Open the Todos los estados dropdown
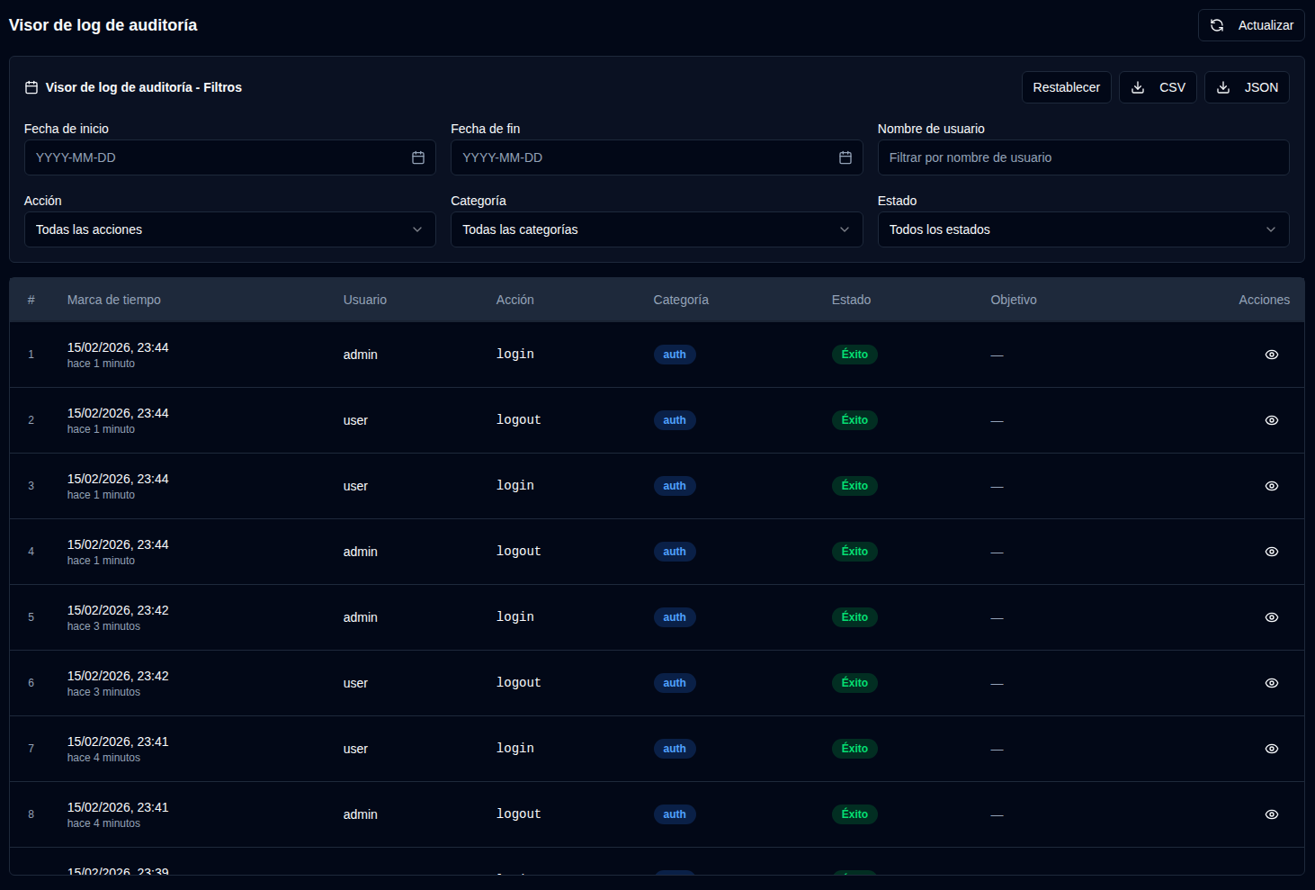Viewport: 1315px width, 890px height. [1082, 229]
